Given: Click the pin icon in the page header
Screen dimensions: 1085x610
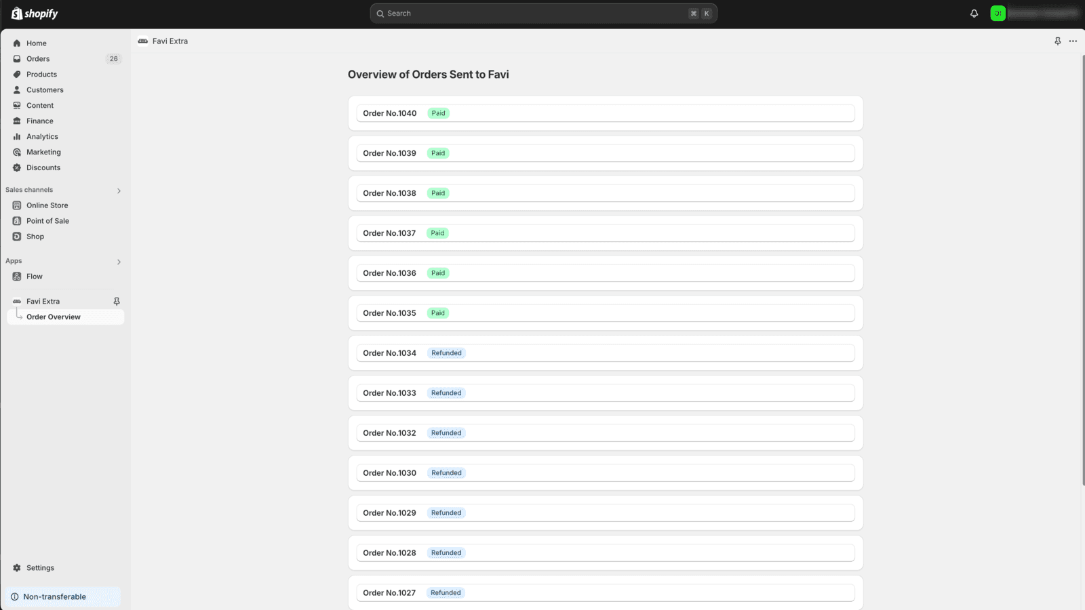Looking at the screenshot, I should 1057,41.
